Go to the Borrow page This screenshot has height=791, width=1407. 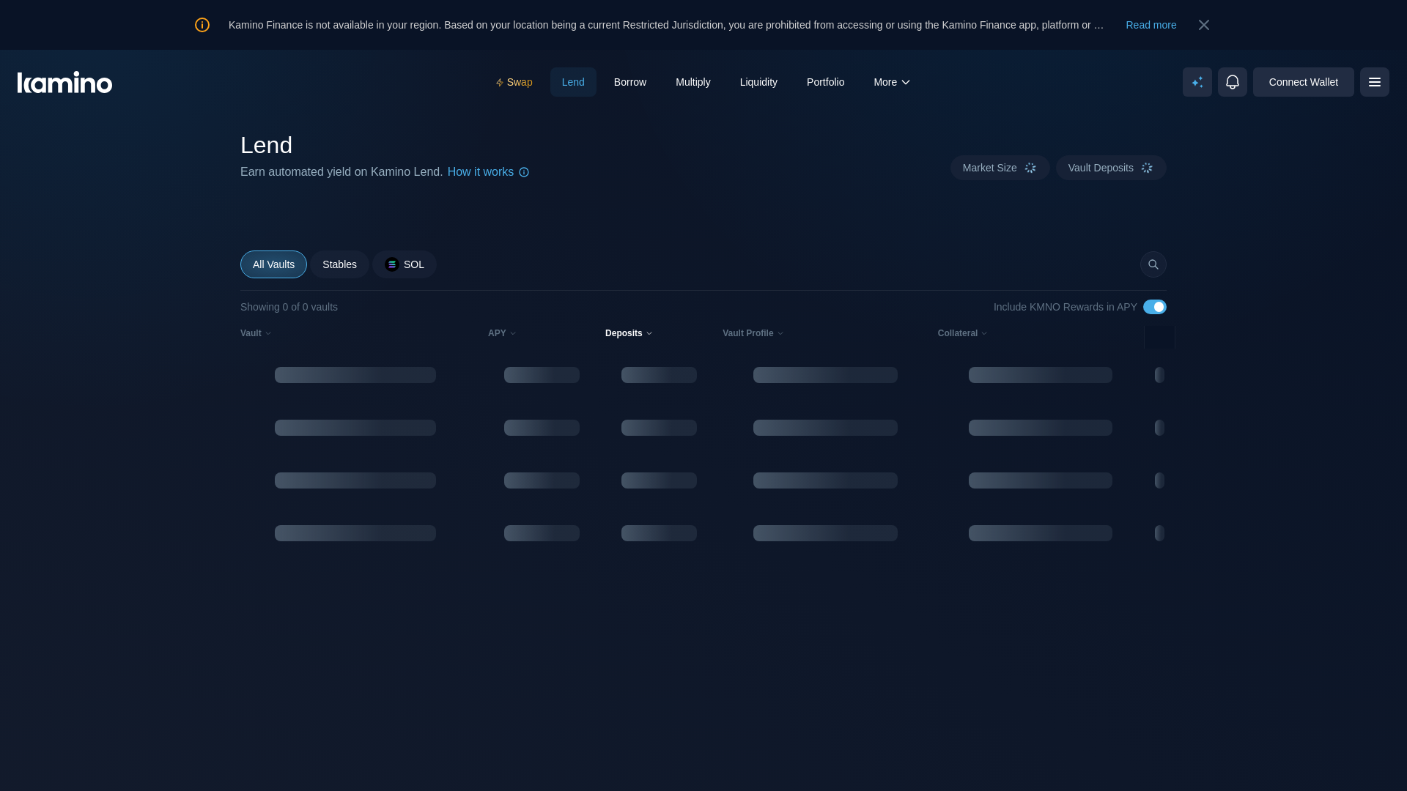tap(630, 82)
